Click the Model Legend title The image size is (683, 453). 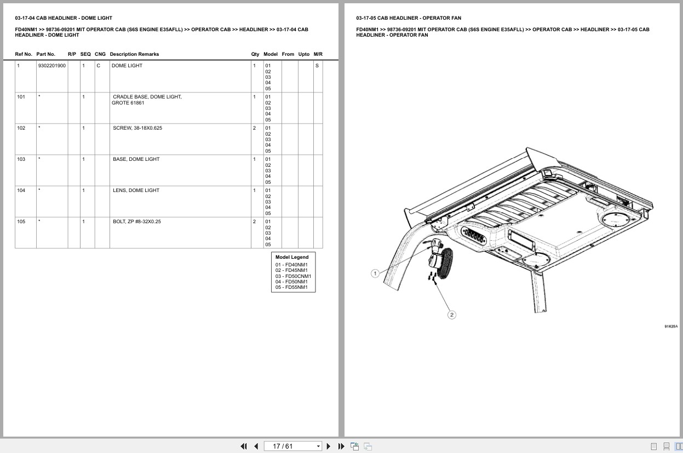(x=292, y=257)
